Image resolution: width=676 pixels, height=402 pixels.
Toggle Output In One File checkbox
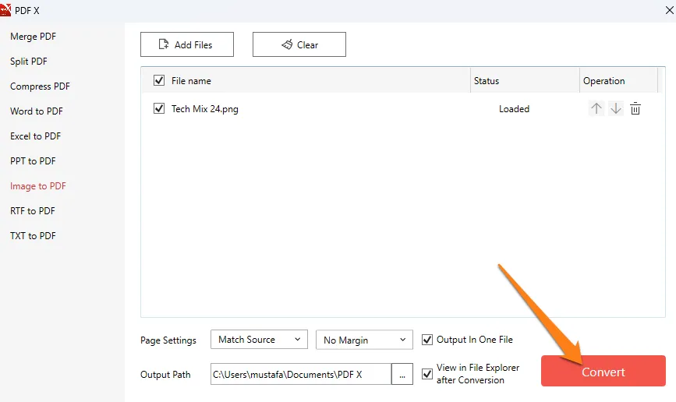[427, 340]
